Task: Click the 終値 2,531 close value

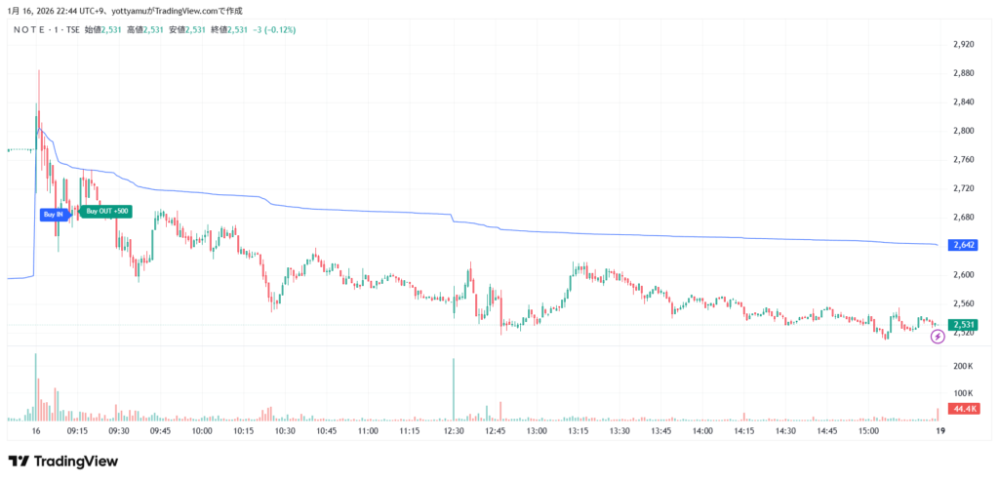Action: [x=229, y=30]
